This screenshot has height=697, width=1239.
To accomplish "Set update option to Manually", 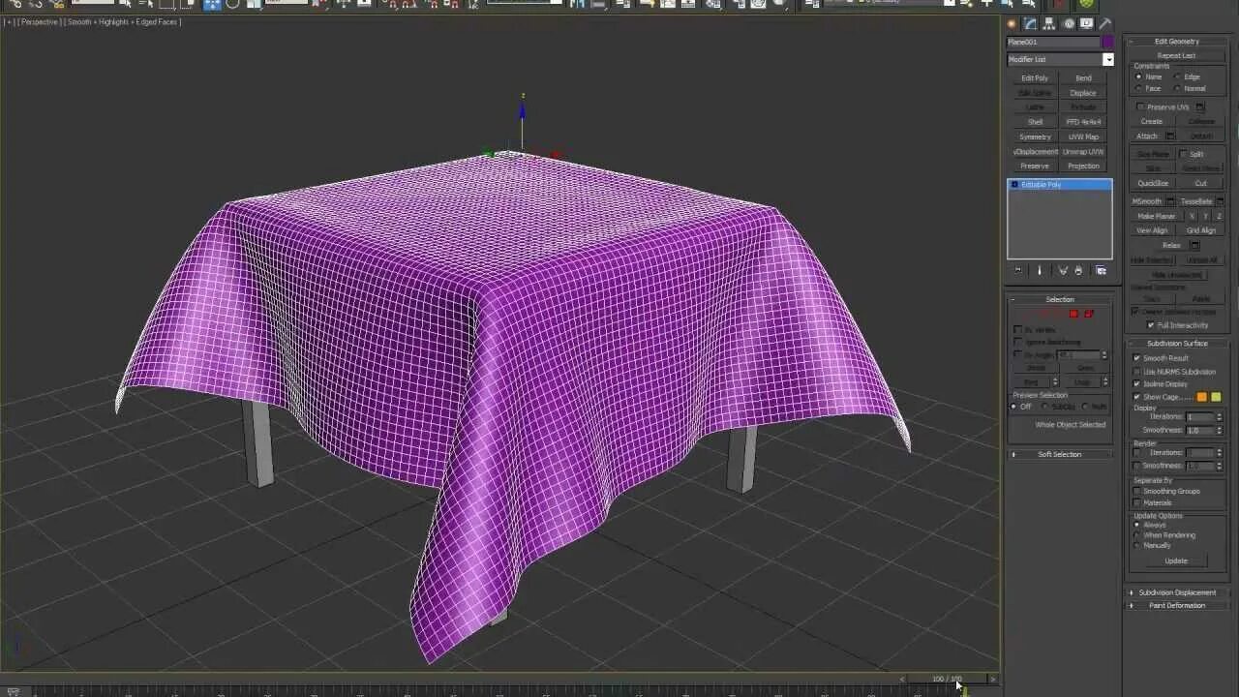I will pos(1137,545).
